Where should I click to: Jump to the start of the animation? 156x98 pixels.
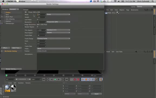pyautogui.click(x=44, y=79)
